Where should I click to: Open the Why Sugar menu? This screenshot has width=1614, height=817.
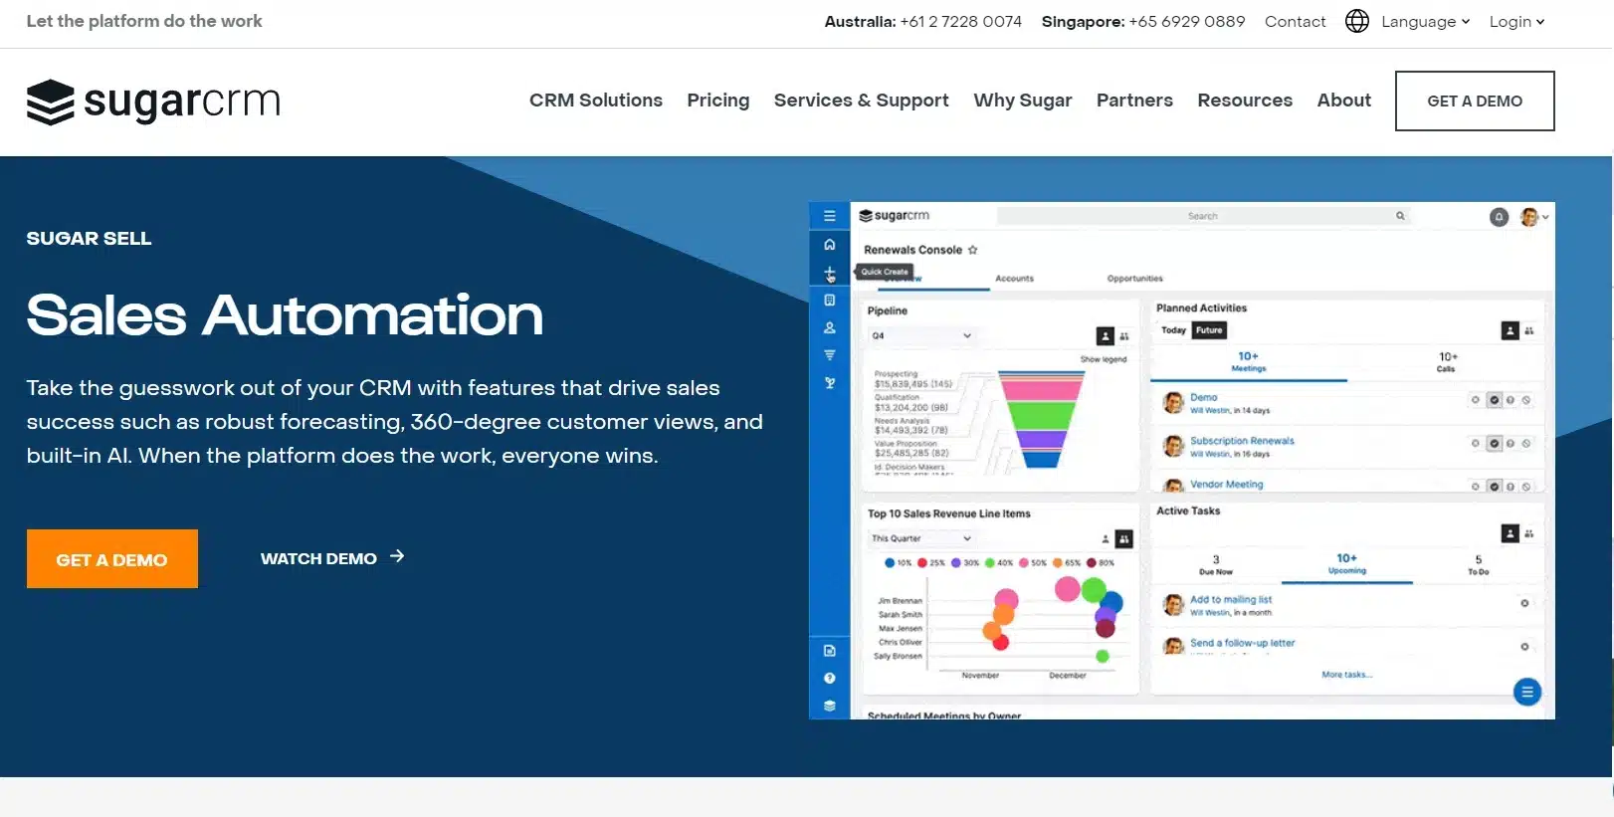coord(1022,101)
